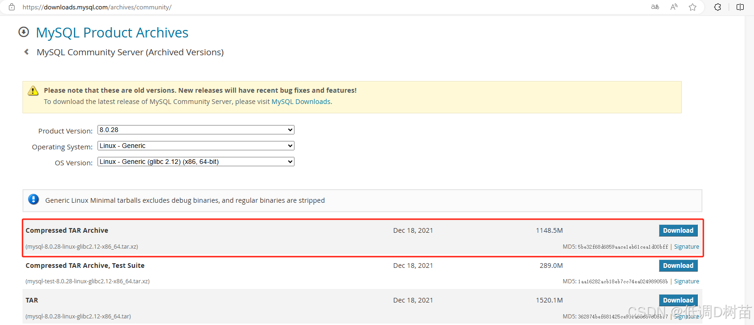This screenshot has width=754, height=325.
Task: Download the Compressed TAR Archive, Test Suite
Action: pyautogui.click(x=678, y=266)
